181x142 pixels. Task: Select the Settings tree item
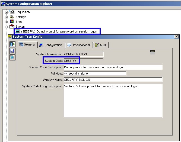(x=21, y=17)
